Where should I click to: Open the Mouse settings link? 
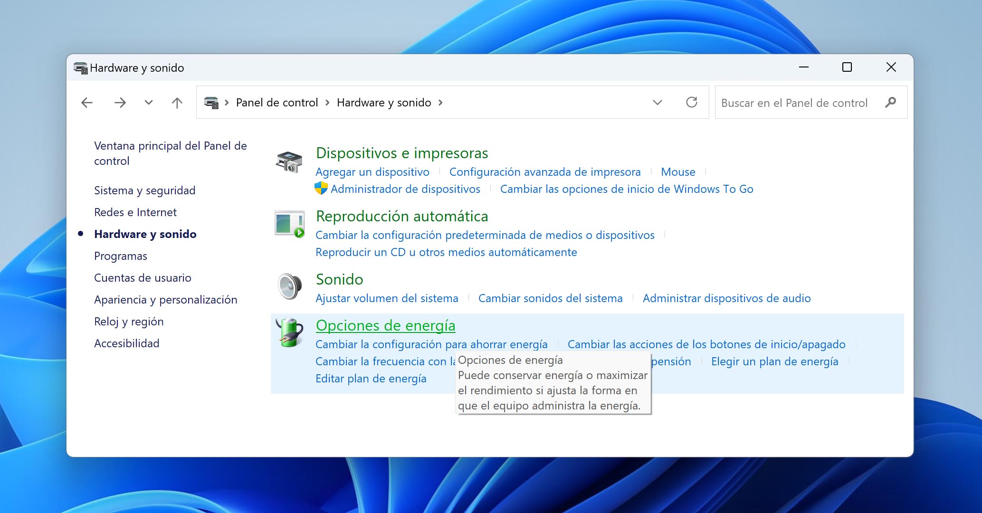tap(678, 172)
